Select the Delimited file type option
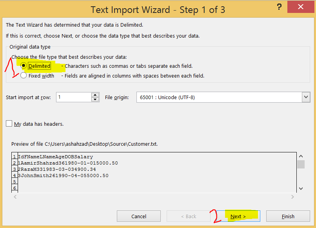The height and width of the screenshot is (228, 316). (23, 66)
